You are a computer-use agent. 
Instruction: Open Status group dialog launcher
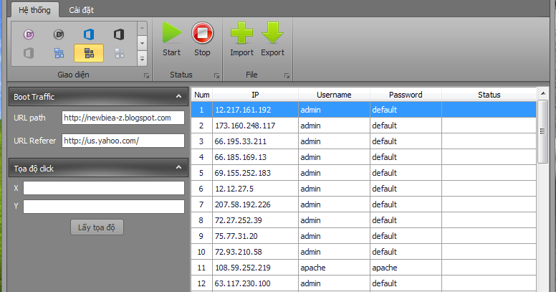tap(216, 75)
